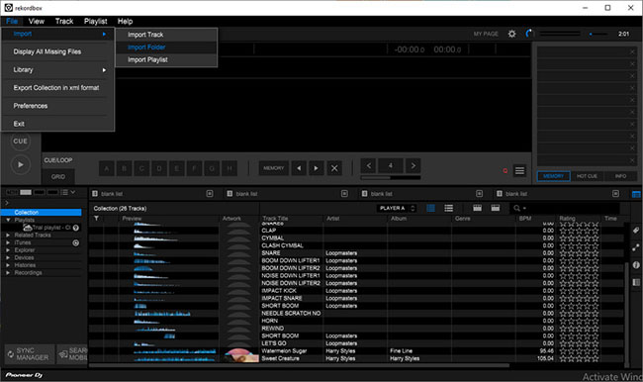Viewport: 643px width, 382px height.
Task: Toggle the blue sub-browser window icon
Action: point(636,194)
